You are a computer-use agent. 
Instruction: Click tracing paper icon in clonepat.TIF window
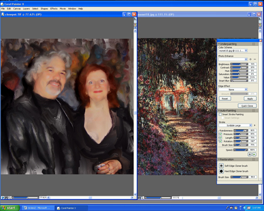click(x=135, y=19)
